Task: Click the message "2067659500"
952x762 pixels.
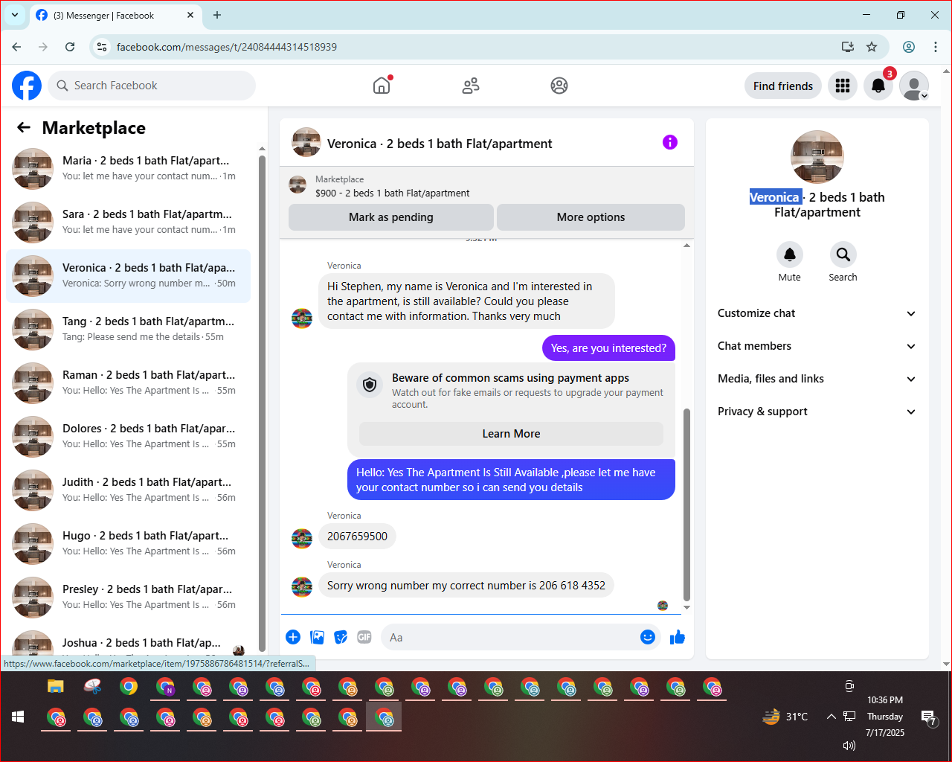Action: [x=357, y=537]
